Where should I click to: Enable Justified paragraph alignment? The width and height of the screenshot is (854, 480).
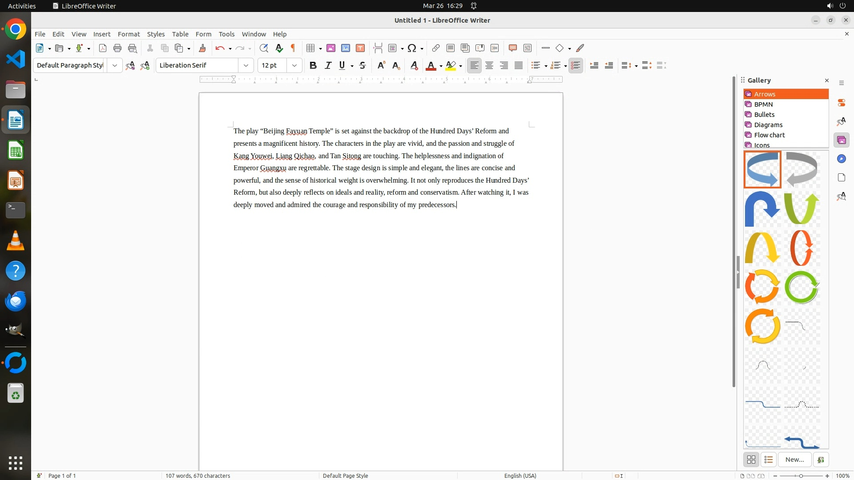519,65
